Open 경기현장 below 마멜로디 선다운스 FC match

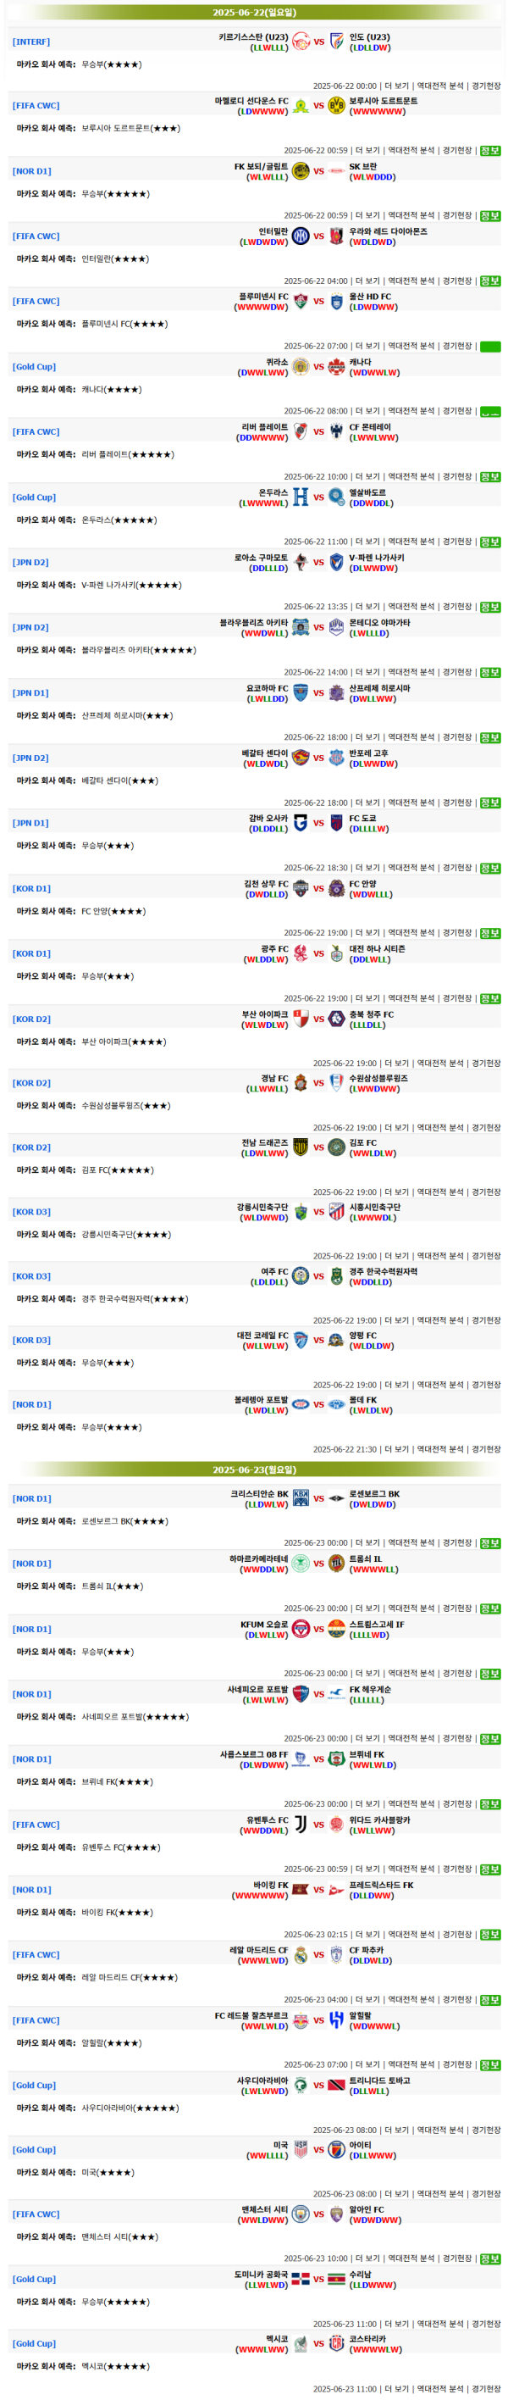pyautogui.click(x=457, y=150)
